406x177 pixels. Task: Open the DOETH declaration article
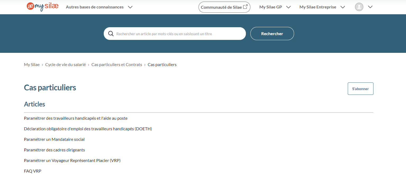point(88,129)
